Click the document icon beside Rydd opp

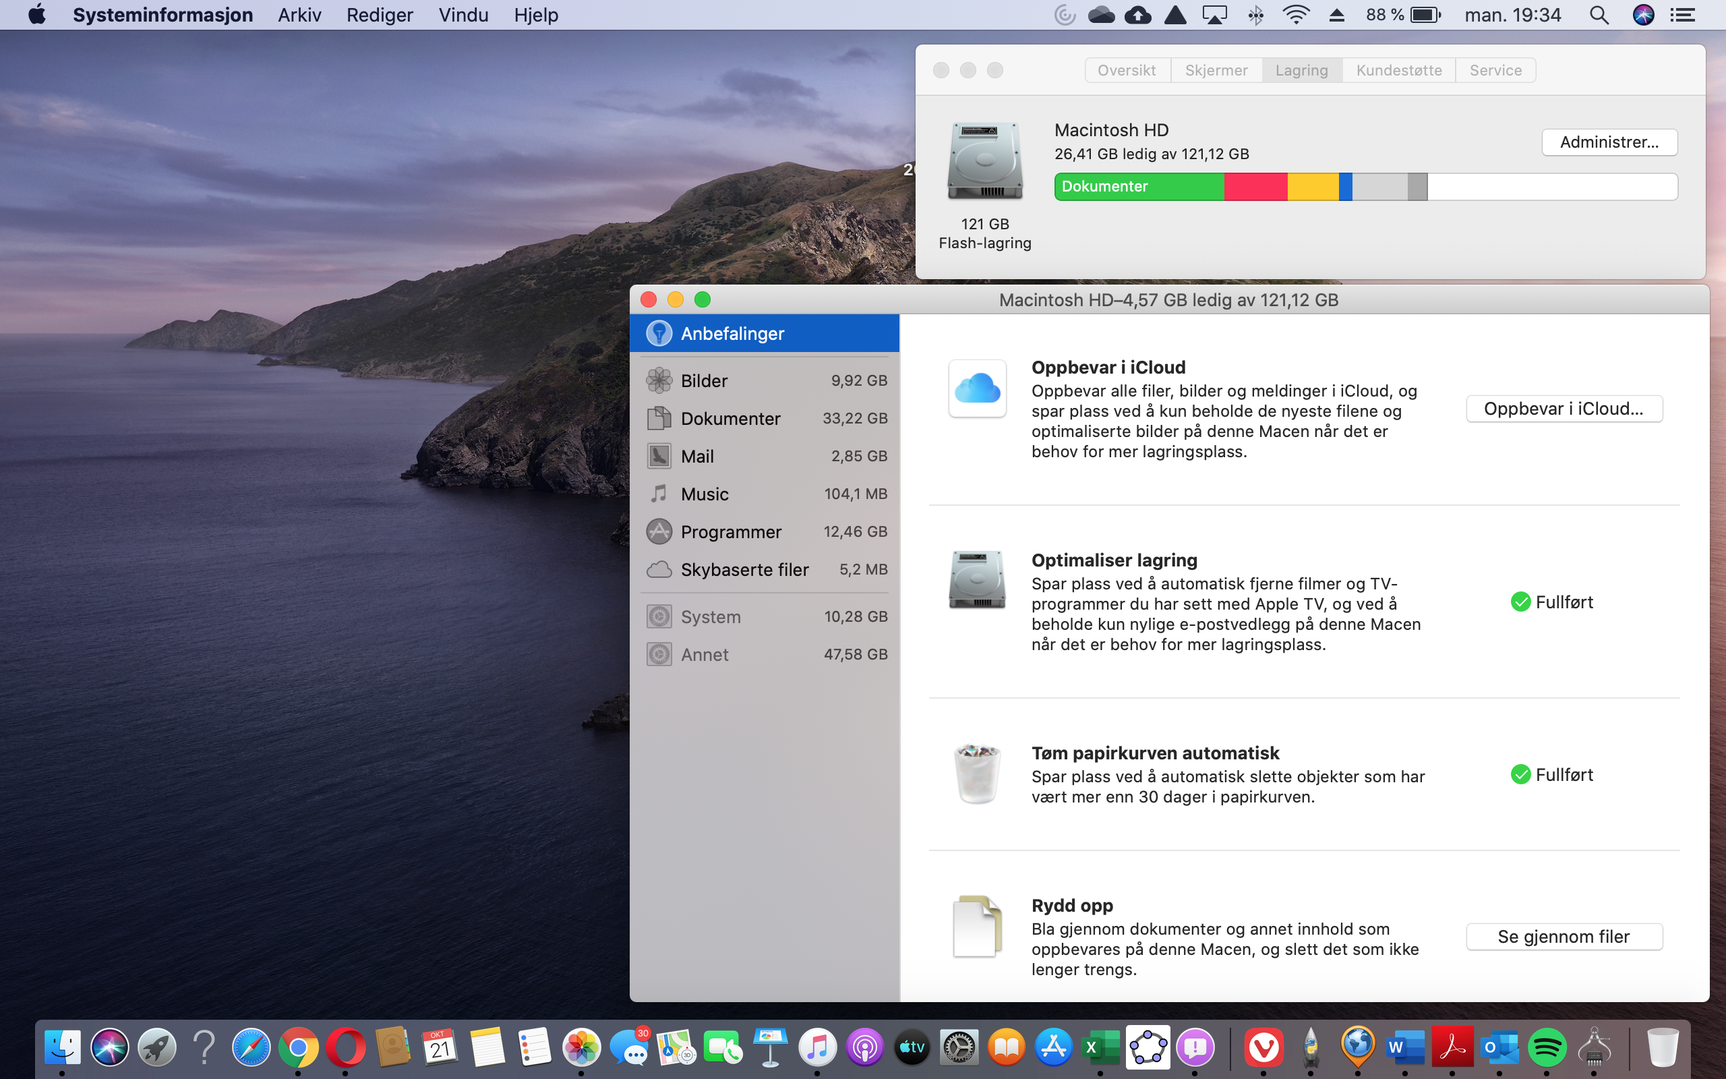tap(977, 925)
